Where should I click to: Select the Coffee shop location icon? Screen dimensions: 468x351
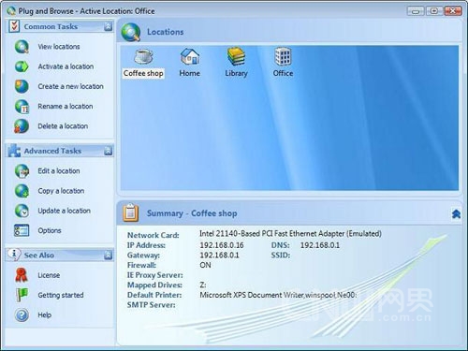[x=143, y=57]
